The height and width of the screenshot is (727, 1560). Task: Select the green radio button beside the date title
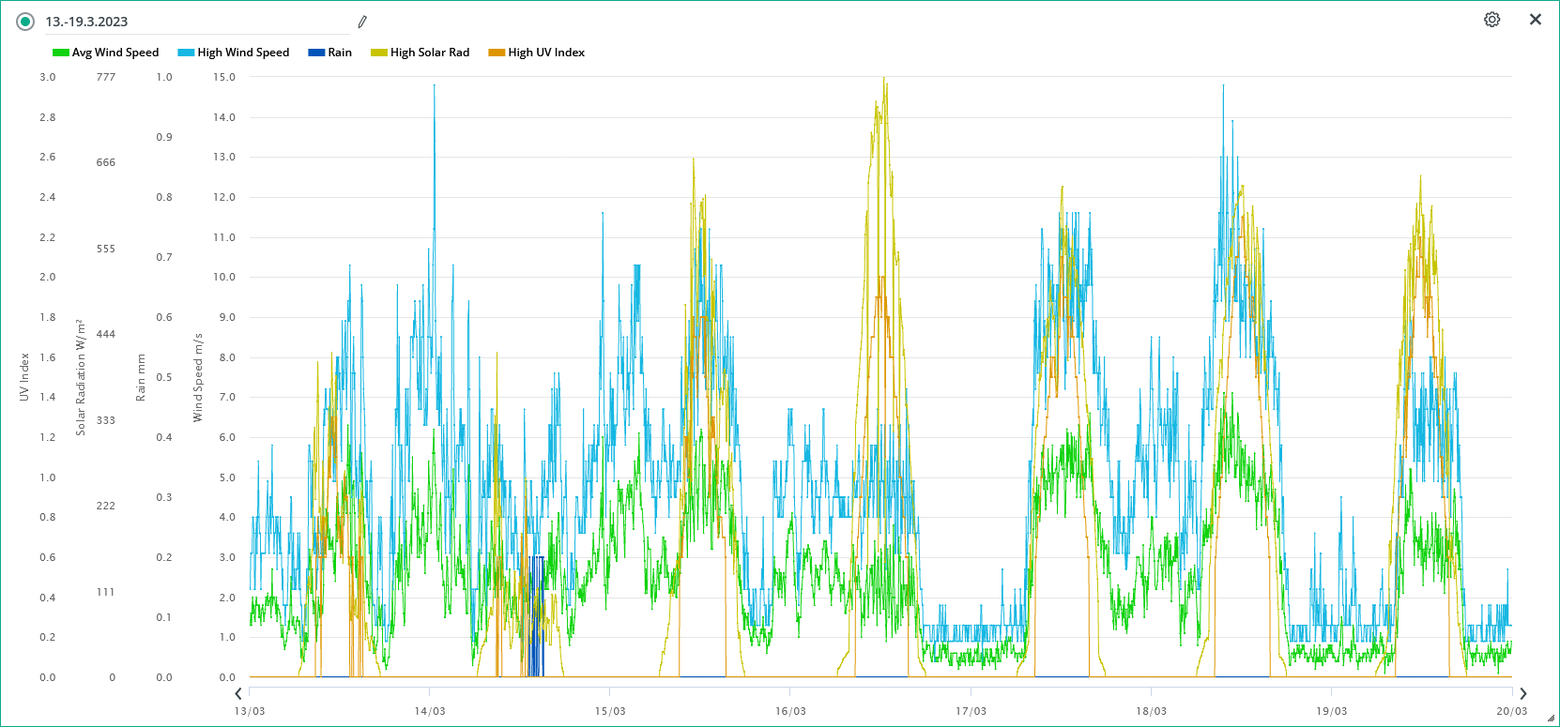[25, 22]
